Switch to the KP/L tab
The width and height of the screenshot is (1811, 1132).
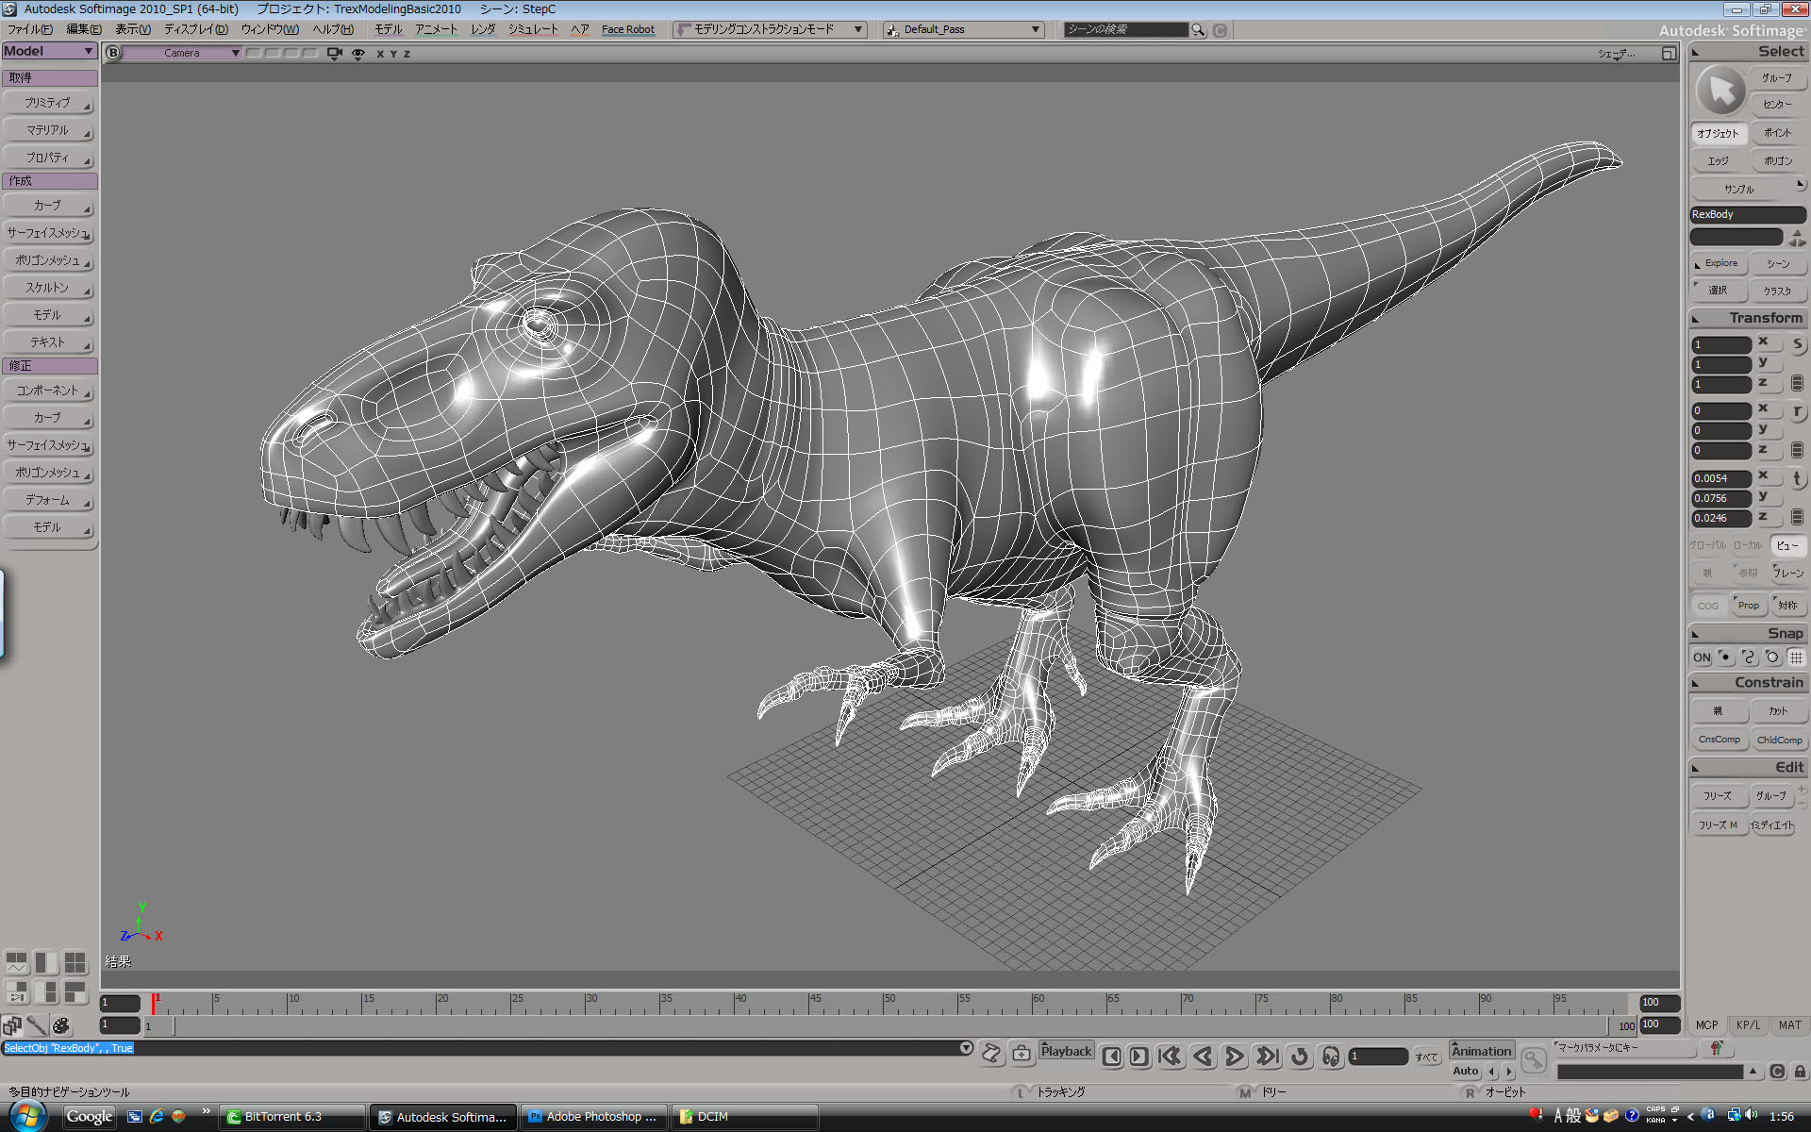click(1748, 1024)
